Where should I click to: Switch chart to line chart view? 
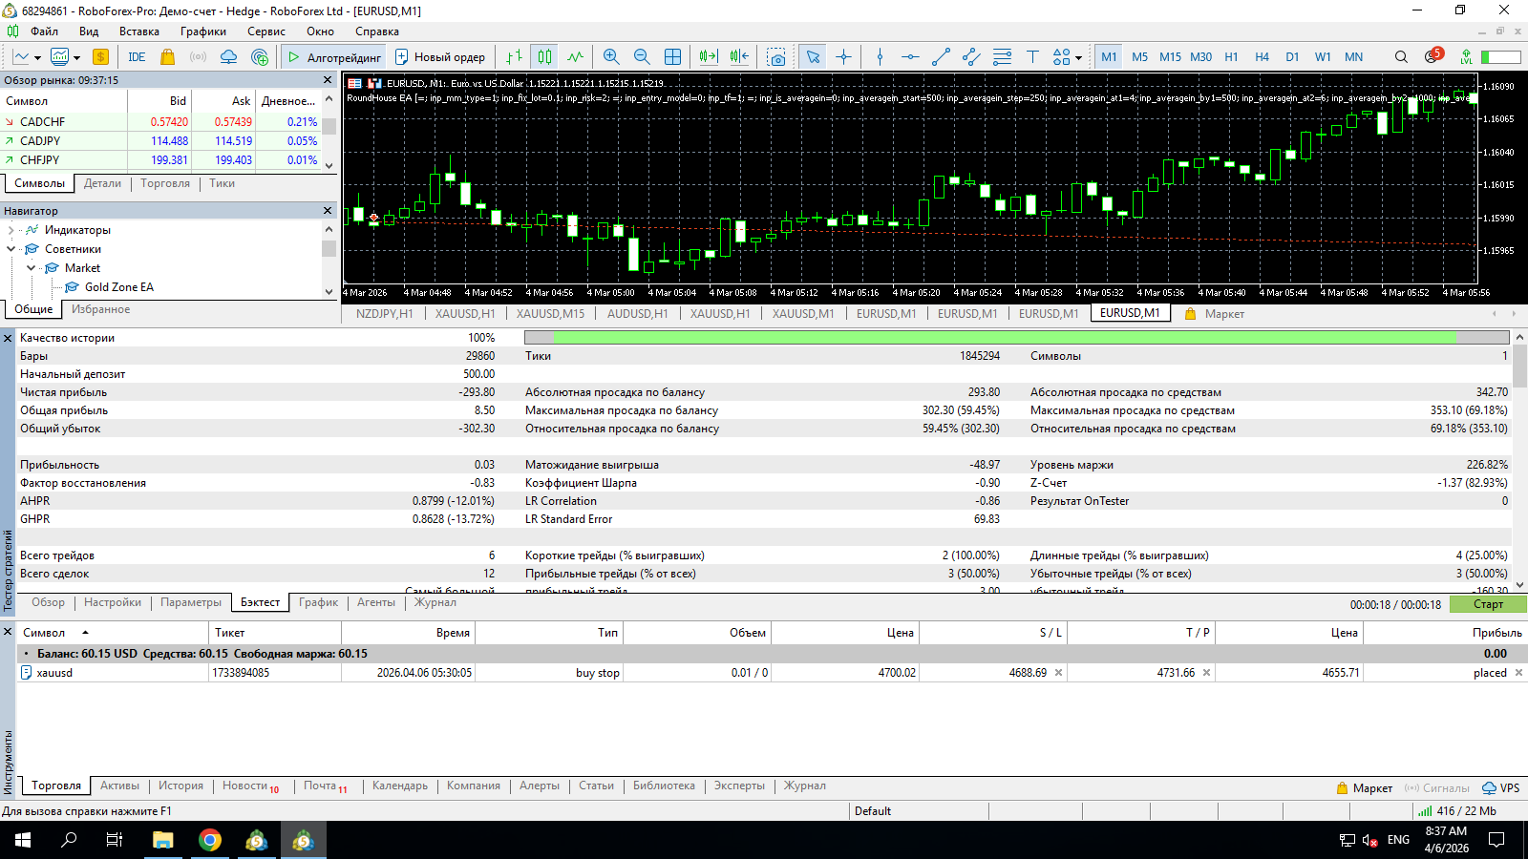575,57
